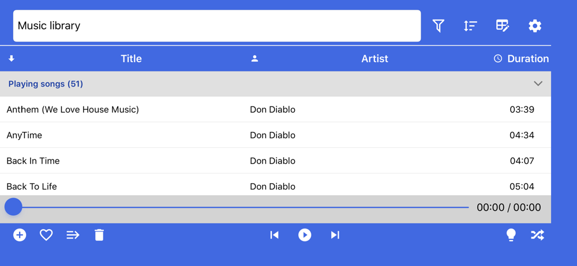Open the filter funnel icon
The image size is (577, 266).
coord(439,26)
